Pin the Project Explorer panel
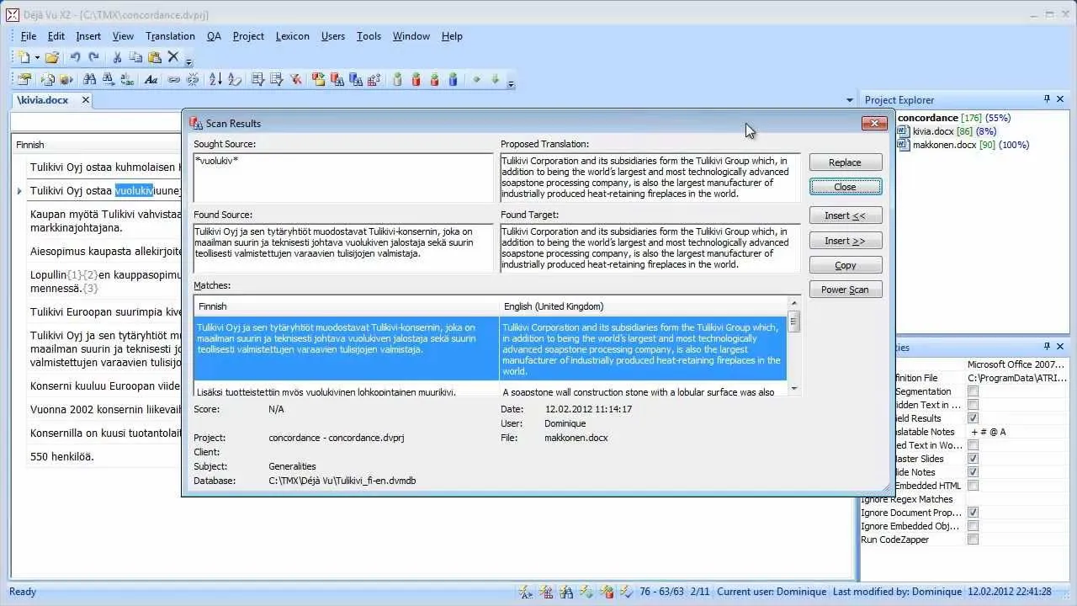This screenshot has height=606, width=1077. (x=1047, y=99)
